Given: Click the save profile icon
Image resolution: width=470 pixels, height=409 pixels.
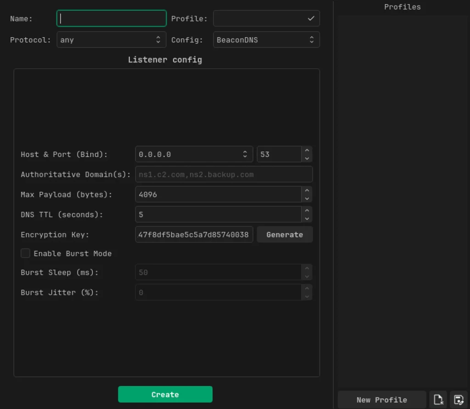Looking at the screenshot, I should click(459, 400).
